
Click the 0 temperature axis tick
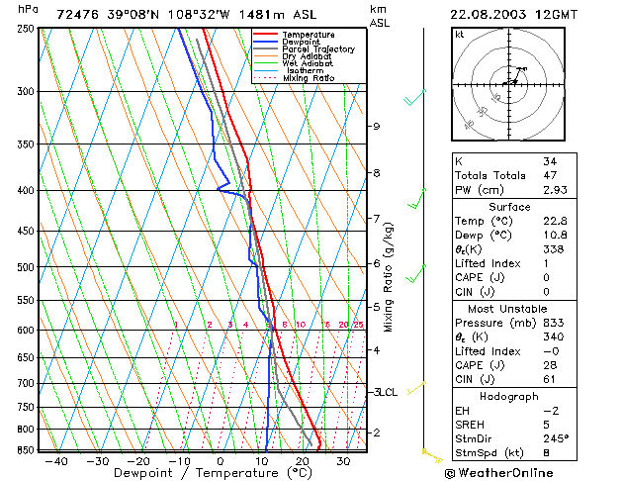(x=221, y=461)
